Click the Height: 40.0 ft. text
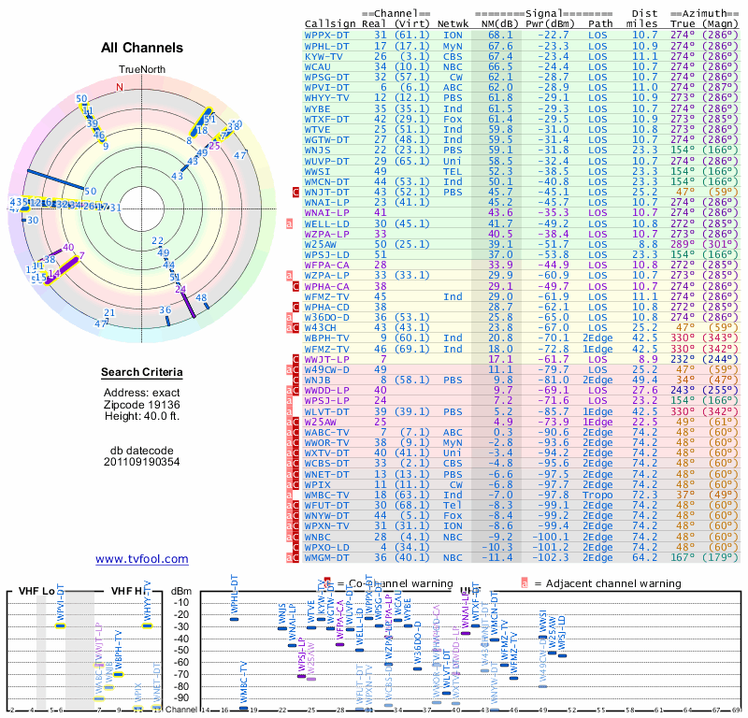 [142, 416]
